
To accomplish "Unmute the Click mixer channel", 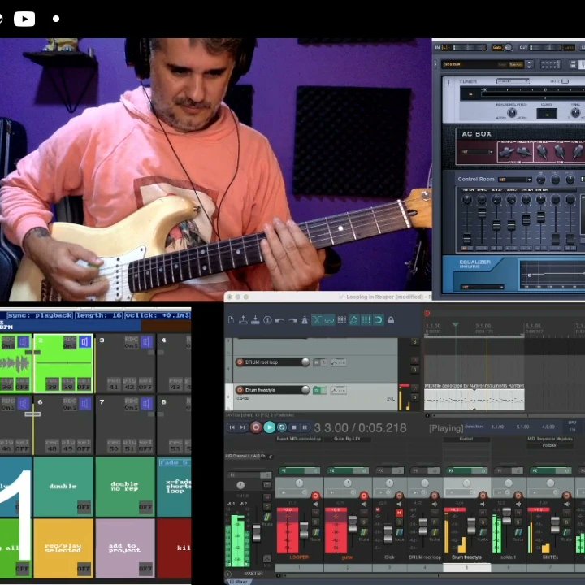I will (399, 513).
